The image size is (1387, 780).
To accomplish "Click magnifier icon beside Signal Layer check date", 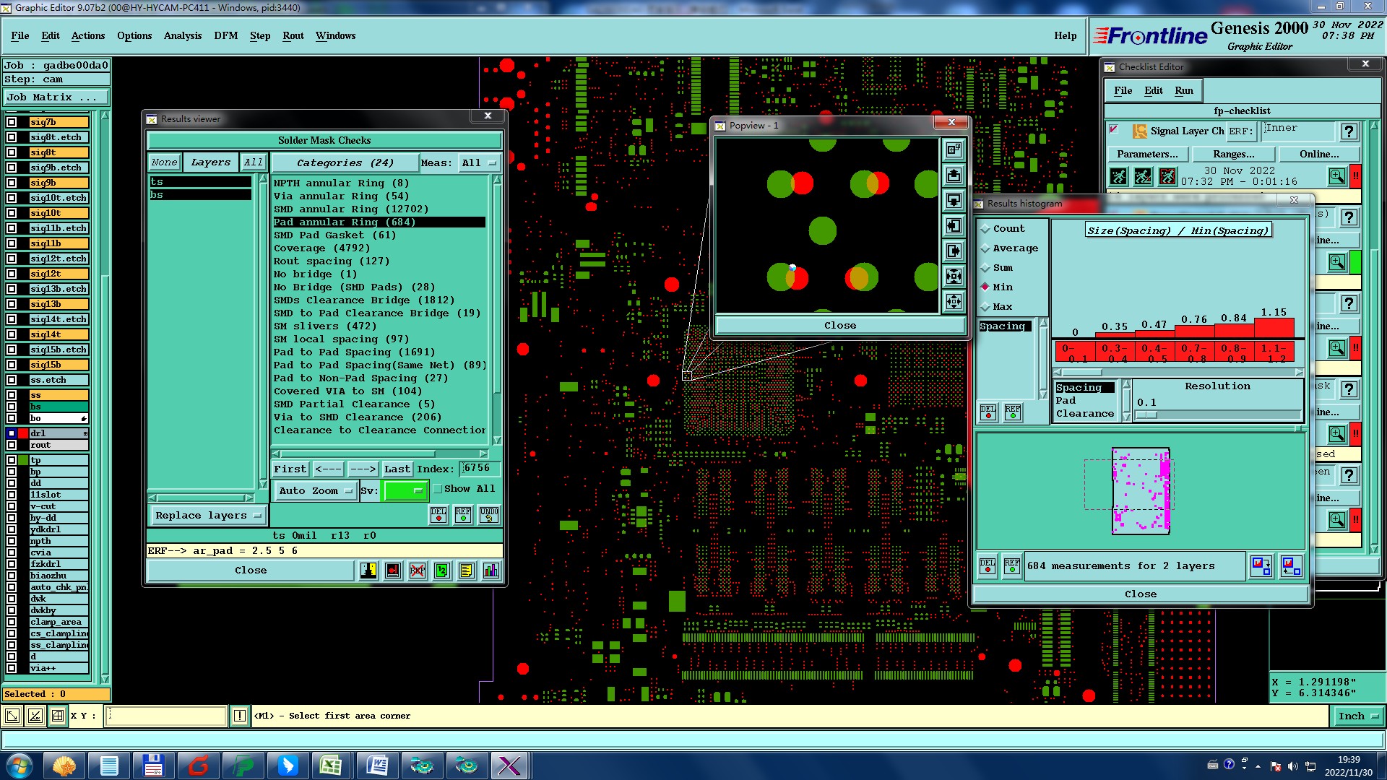I will tap(1336, 176).
